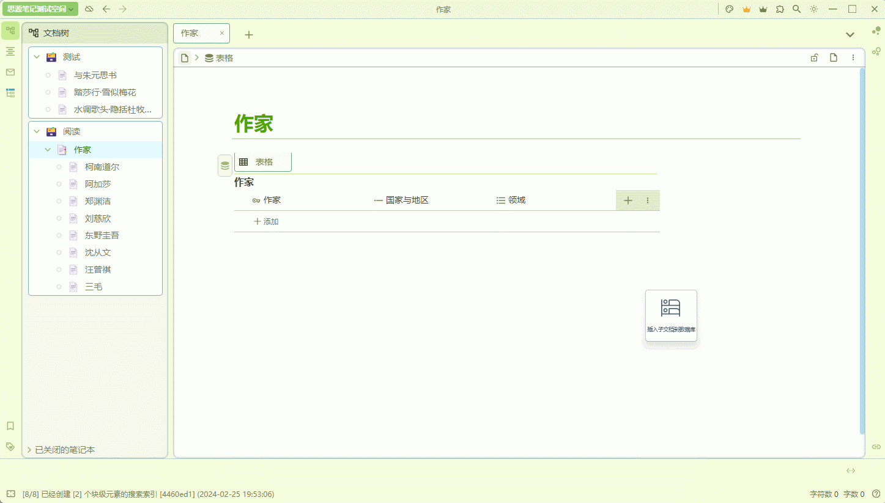Open global search with the magnifier icon
Viewport: 885px width, 503px height.
796,9
